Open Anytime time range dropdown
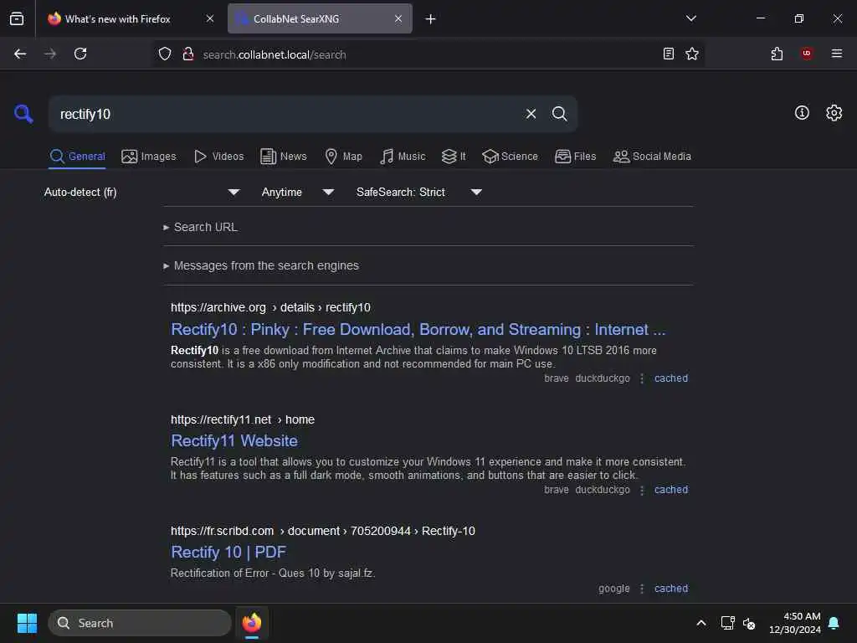The image size is (857, 643). pos(297,192)
